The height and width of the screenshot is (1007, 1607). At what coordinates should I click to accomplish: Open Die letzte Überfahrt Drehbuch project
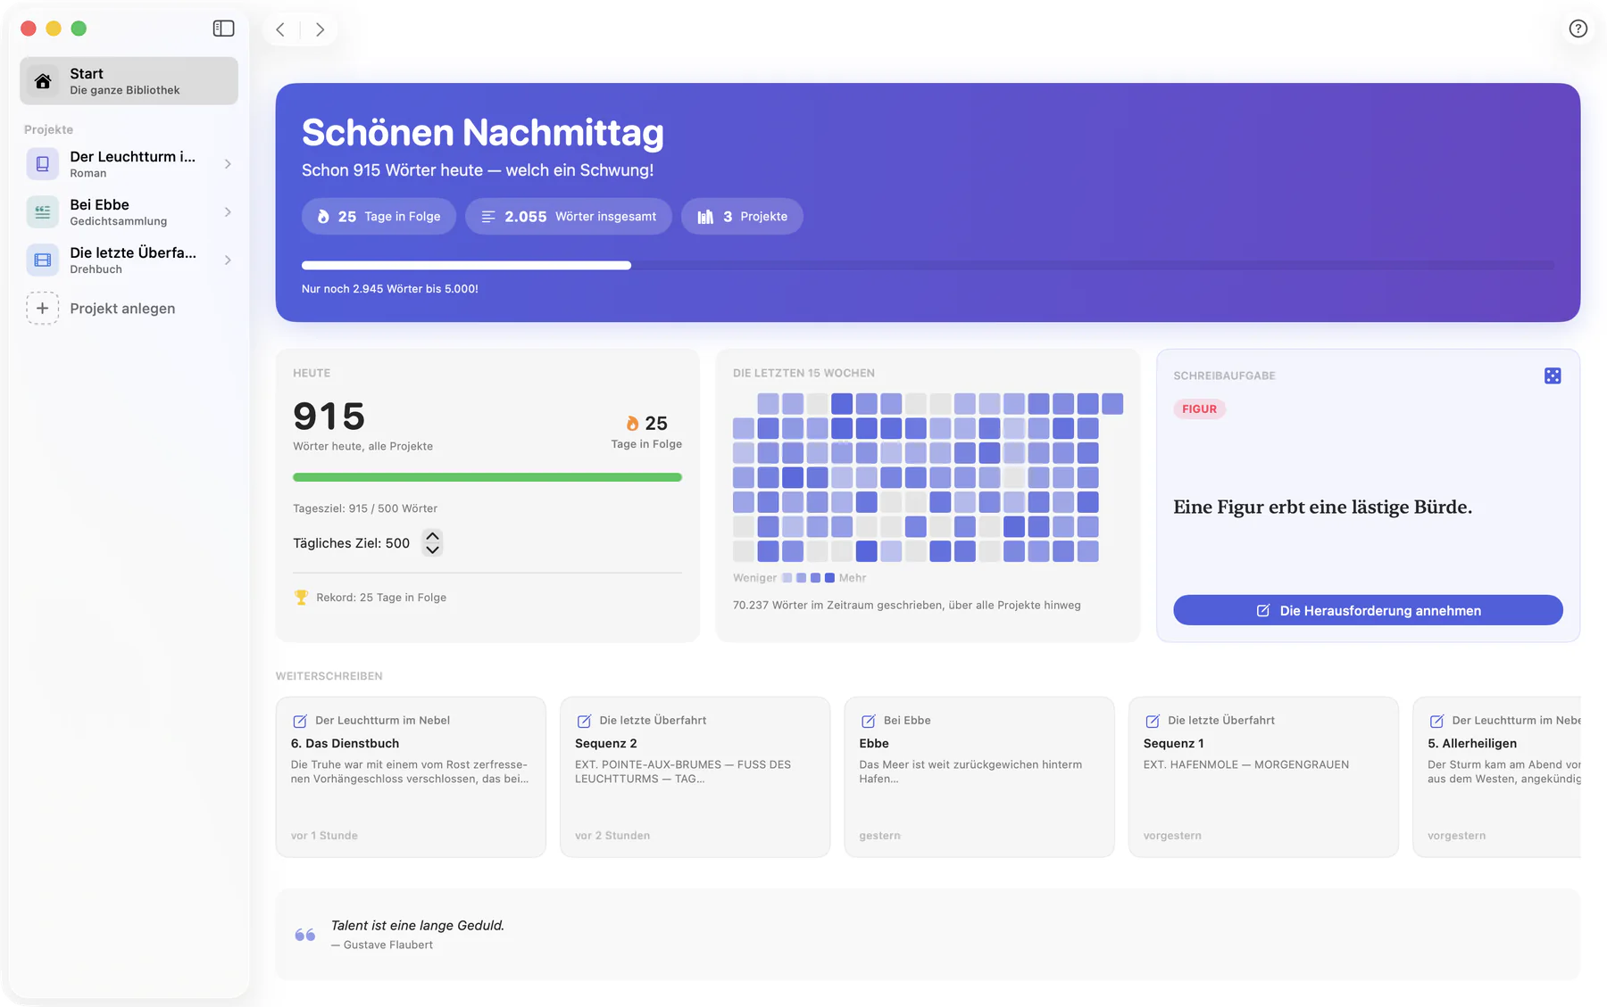(x=129, y=260)
